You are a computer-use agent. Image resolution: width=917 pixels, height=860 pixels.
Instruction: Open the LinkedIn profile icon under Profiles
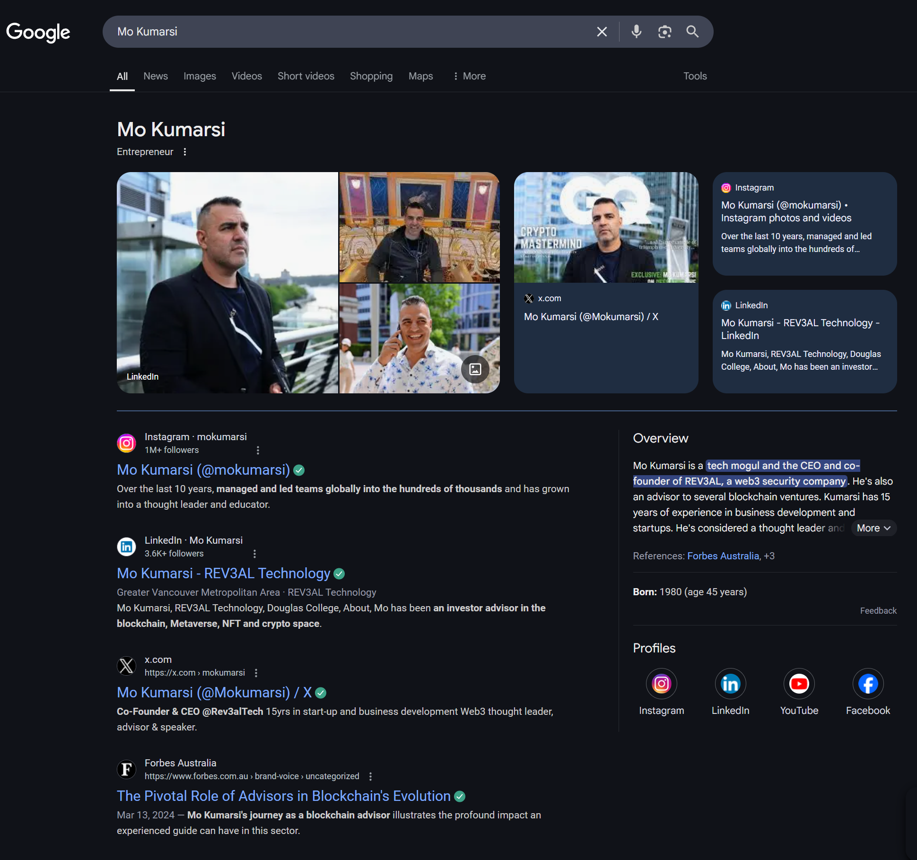tap(730, 684)
